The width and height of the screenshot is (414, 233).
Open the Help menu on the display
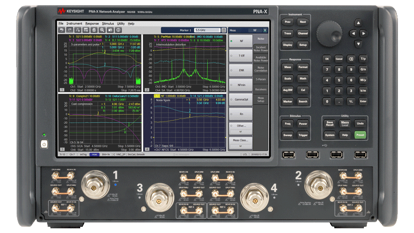131,23
